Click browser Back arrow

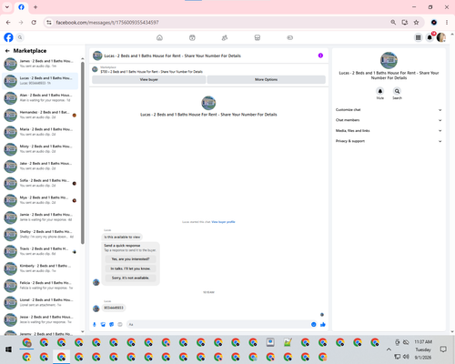click(8, 23)
